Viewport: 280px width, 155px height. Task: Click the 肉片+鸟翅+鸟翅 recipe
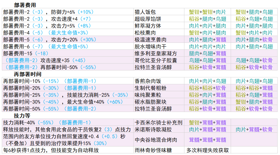point(254,81)
